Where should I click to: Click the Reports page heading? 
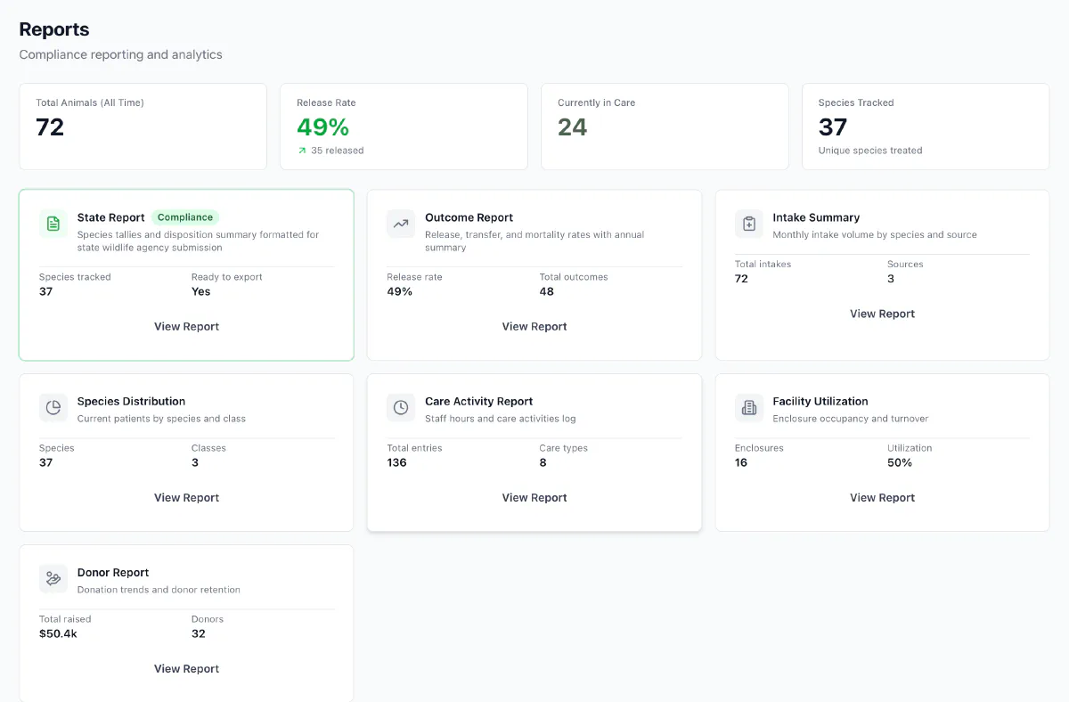click(54, 29)
